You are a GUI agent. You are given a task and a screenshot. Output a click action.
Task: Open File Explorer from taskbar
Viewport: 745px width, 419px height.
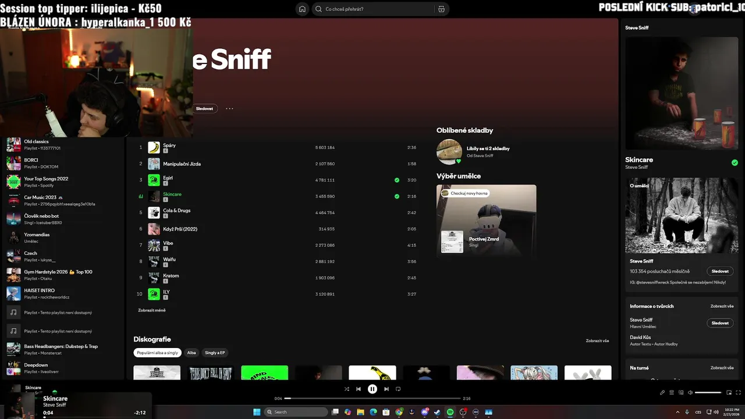(x=360, y=412)
